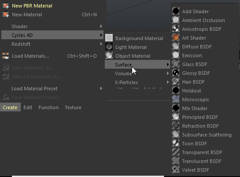Click the New PBR Material icon
This screenshot has height=177, width=240.
(6, 6)
